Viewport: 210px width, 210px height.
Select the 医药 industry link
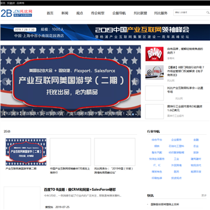pos(176,171)
